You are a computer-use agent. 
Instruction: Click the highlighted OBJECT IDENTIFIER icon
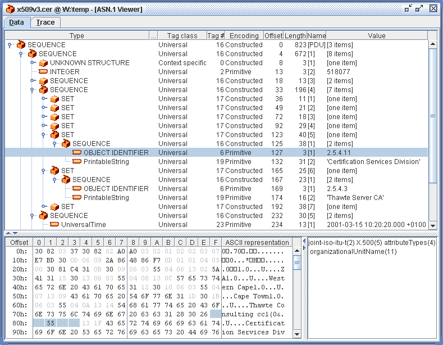77,152
